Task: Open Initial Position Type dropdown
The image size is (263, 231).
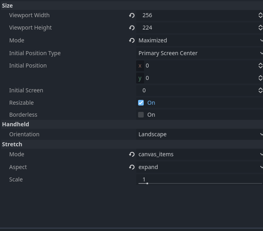Action: coord(200,53)
